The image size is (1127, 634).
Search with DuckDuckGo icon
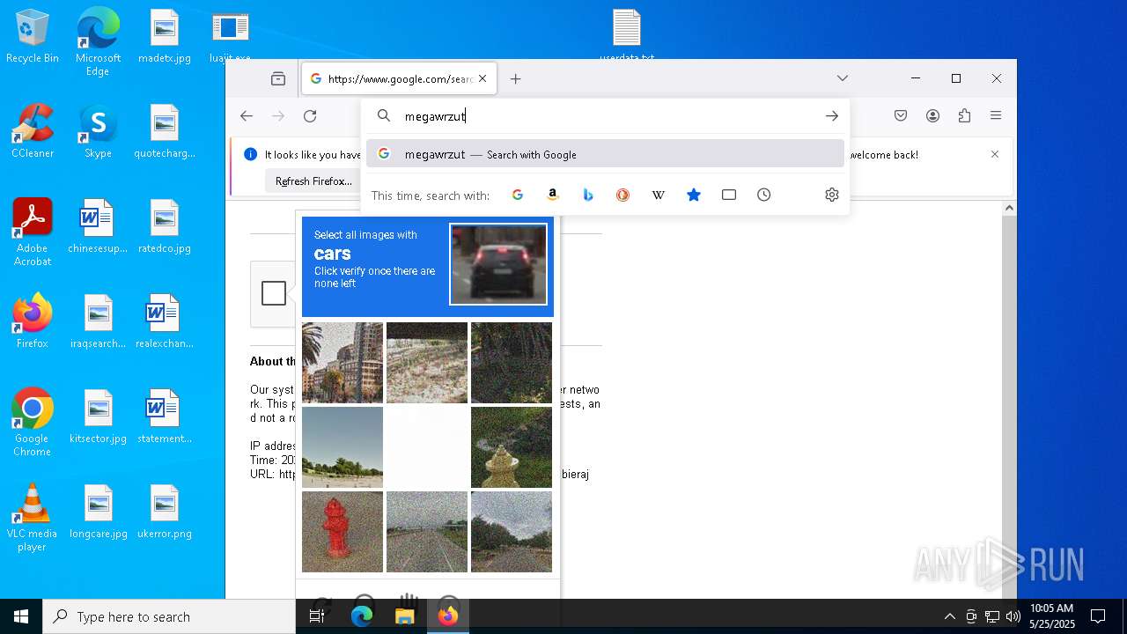pyautogui.click(x=623, y=195)
